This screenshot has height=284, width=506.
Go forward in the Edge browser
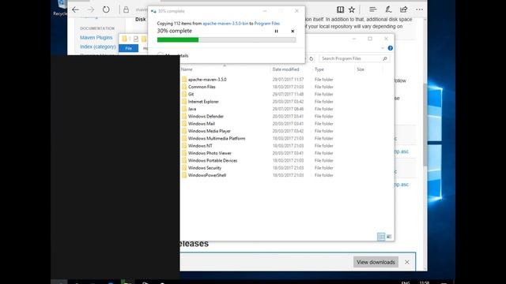pyautogui.click(x=91, y=9)
